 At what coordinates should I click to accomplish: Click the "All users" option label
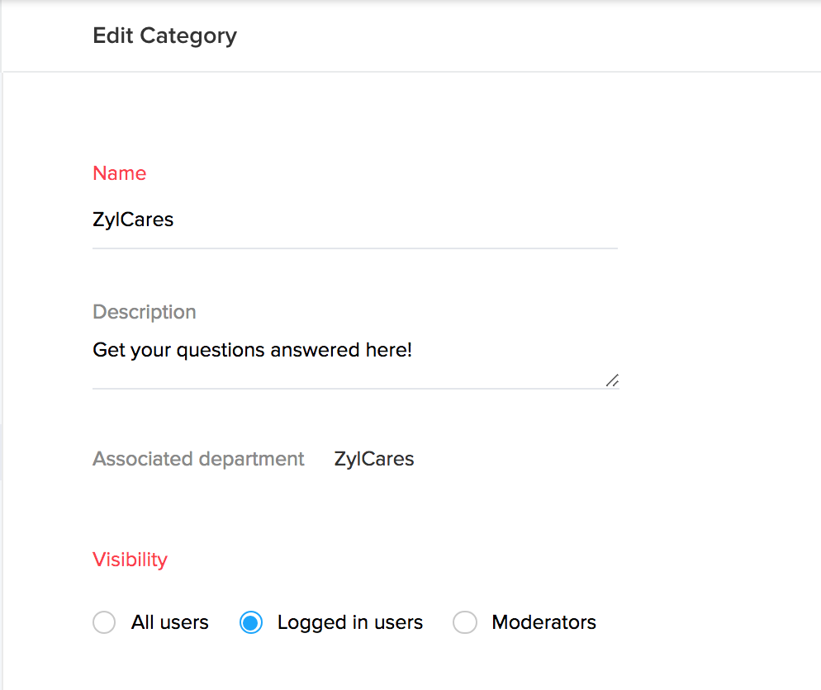[169, 622]
